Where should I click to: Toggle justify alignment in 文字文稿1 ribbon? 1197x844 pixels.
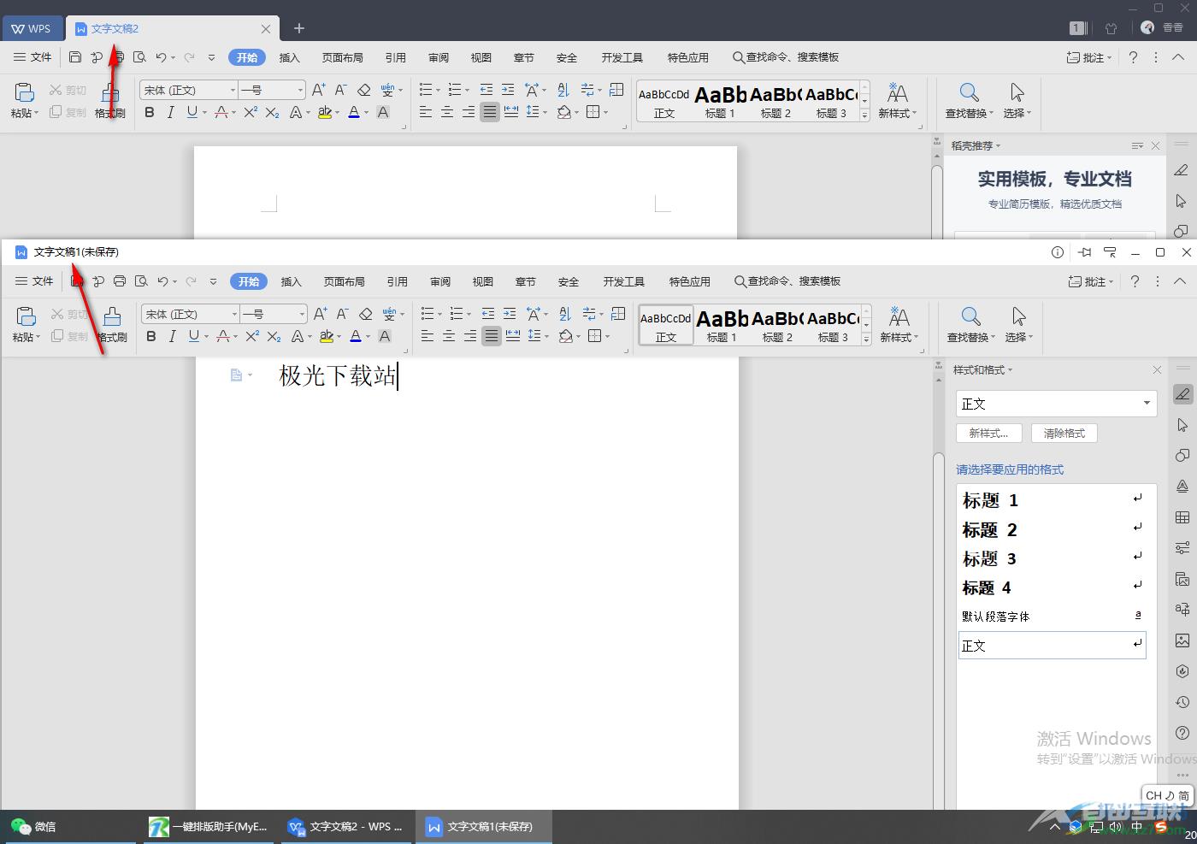coord(491,336)
